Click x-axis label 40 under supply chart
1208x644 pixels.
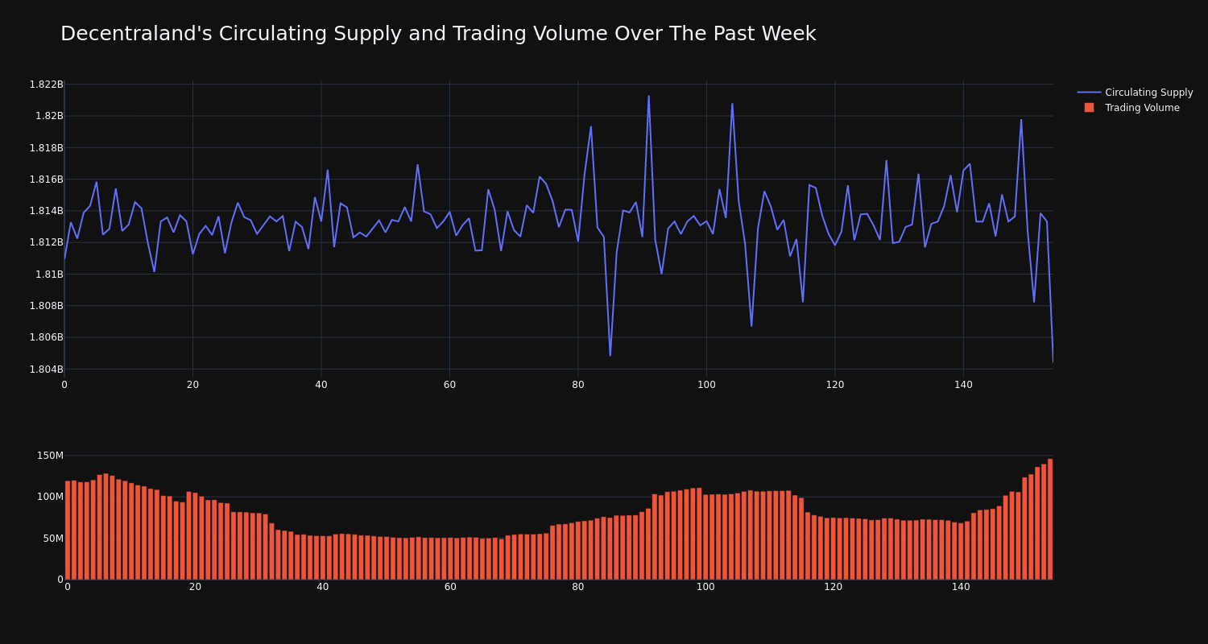pyautogui.click(x=321, y=385)
